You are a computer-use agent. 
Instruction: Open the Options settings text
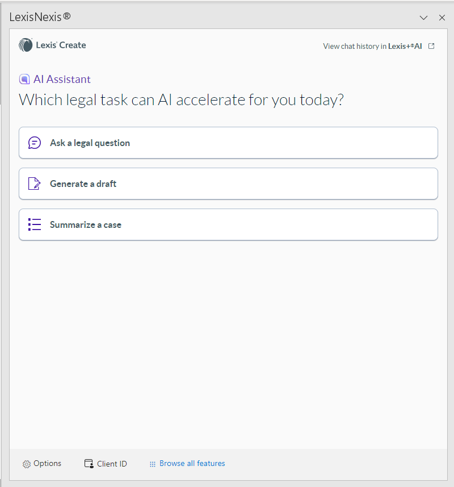[x=48, y=463]
